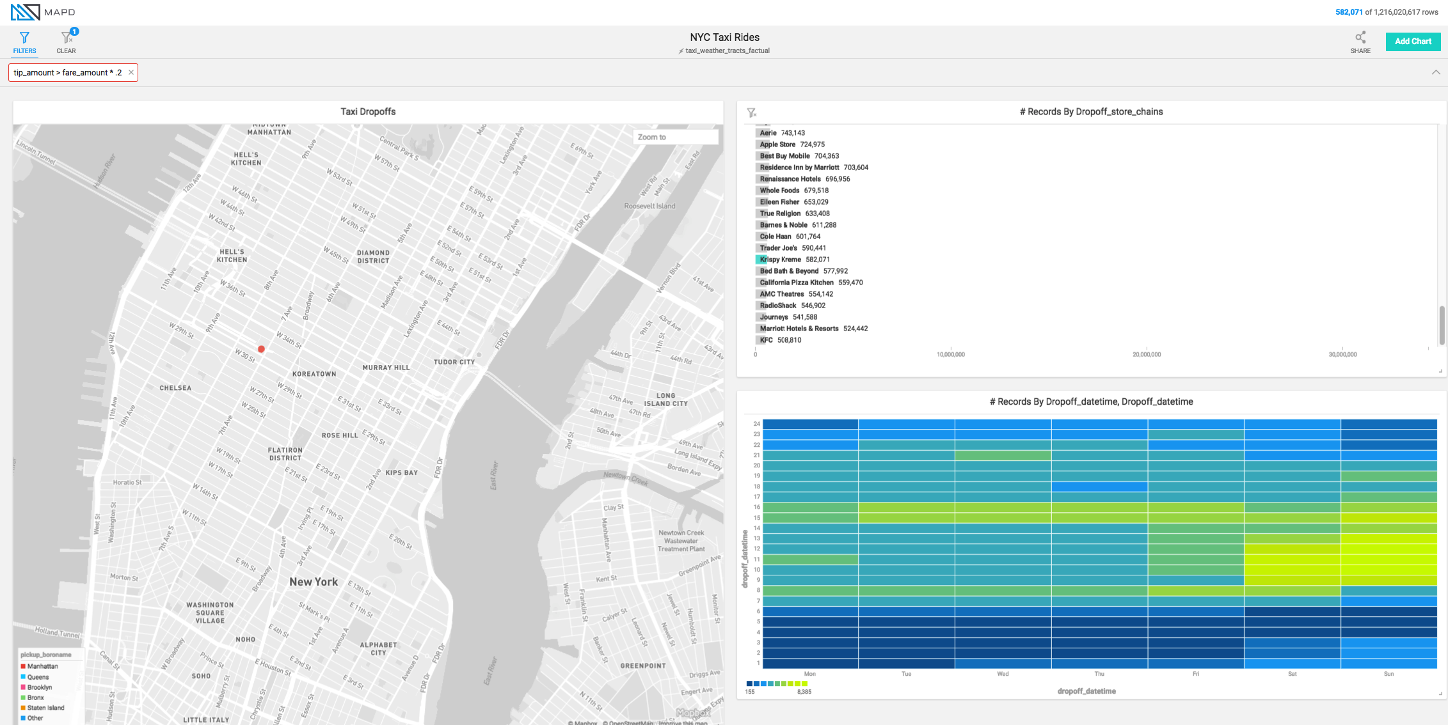This screenshot has width=1448, height=725.
Task: Select the Saturday hour 24 heatmap cell
Action: click(1293, 424)
